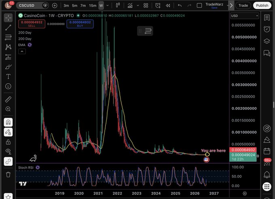
Task: Open the Indicators menu
Action: coord(130,5)
